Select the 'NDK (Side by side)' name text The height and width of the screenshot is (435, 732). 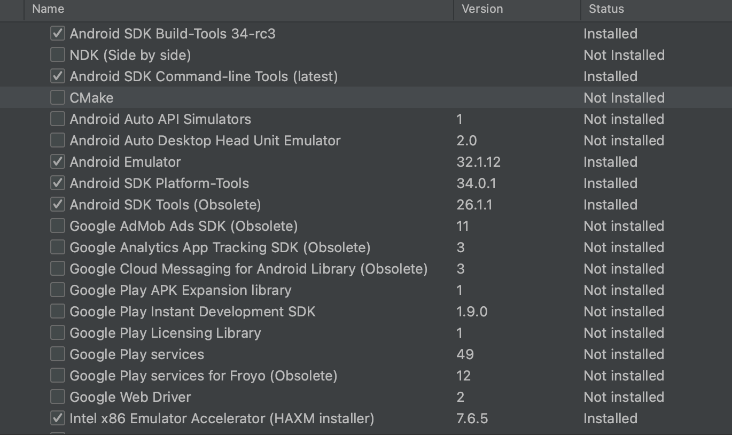click(x=130, y=55)
